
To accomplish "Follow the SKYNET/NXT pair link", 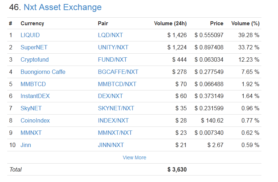I will [116, 108].
